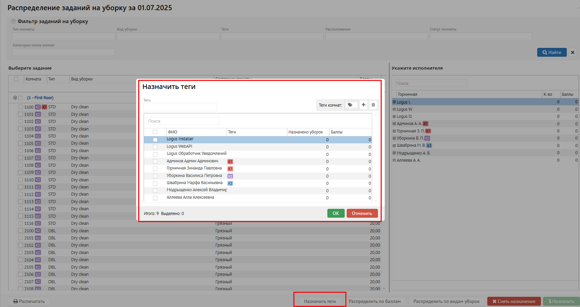580x307 pixels.
Task: Click the trash icon beside room tags
Action: [373, 105]
